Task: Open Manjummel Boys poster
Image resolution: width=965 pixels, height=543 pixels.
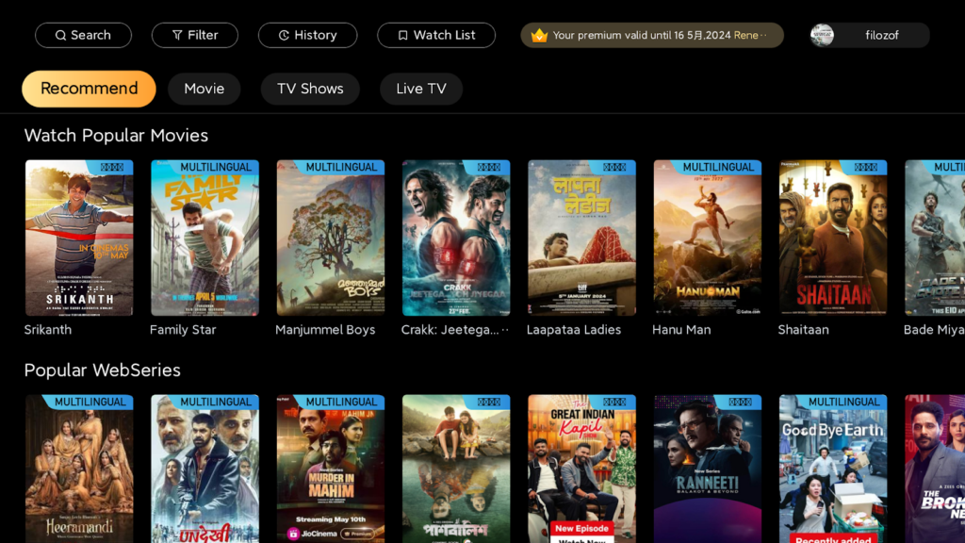Action: (330, 238)
